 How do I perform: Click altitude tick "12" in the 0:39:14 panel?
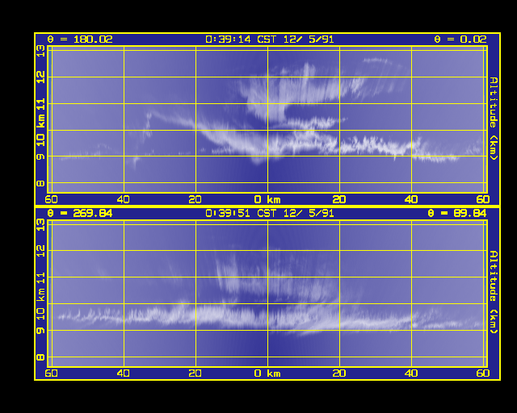[x=40, y=77]
